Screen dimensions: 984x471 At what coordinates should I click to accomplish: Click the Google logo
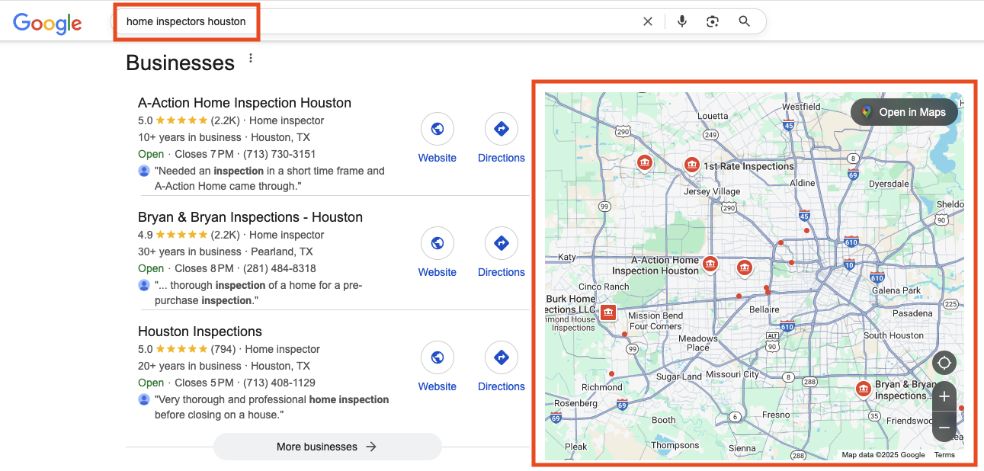(47, 23)
